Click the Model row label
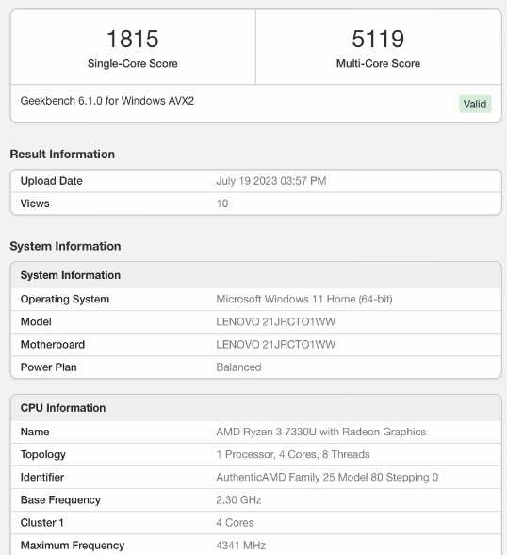The height and width of the screenshot is (555, 507). [x=36, y=321]
